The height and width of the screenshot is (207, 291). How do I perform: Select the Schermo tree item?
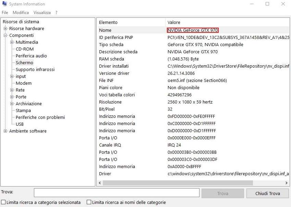24,63
